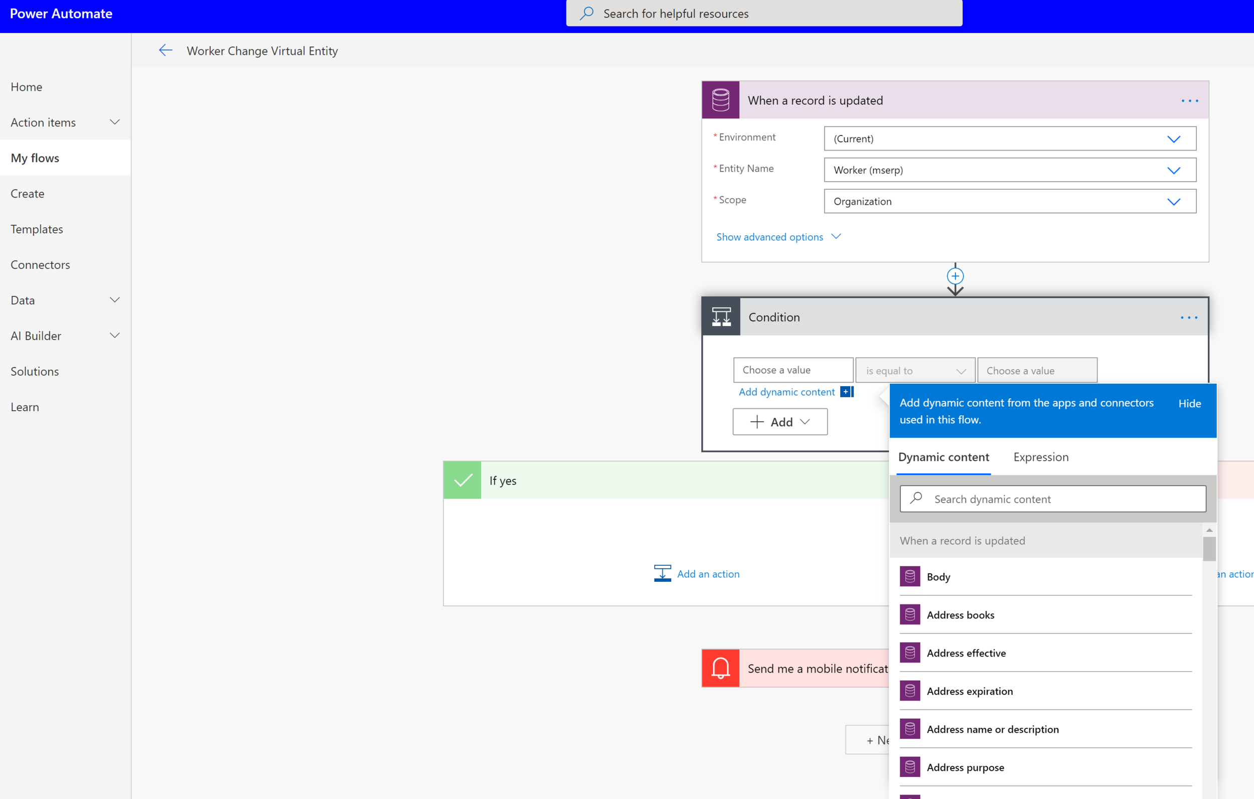Screen dimensions: 1254x799
Task: Click the red bell notification icon
Action: [721, 668]
